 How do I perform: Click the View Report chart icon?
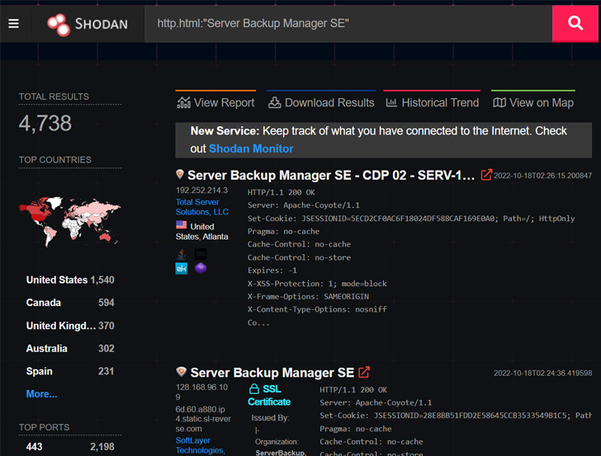tap(183, 102)
